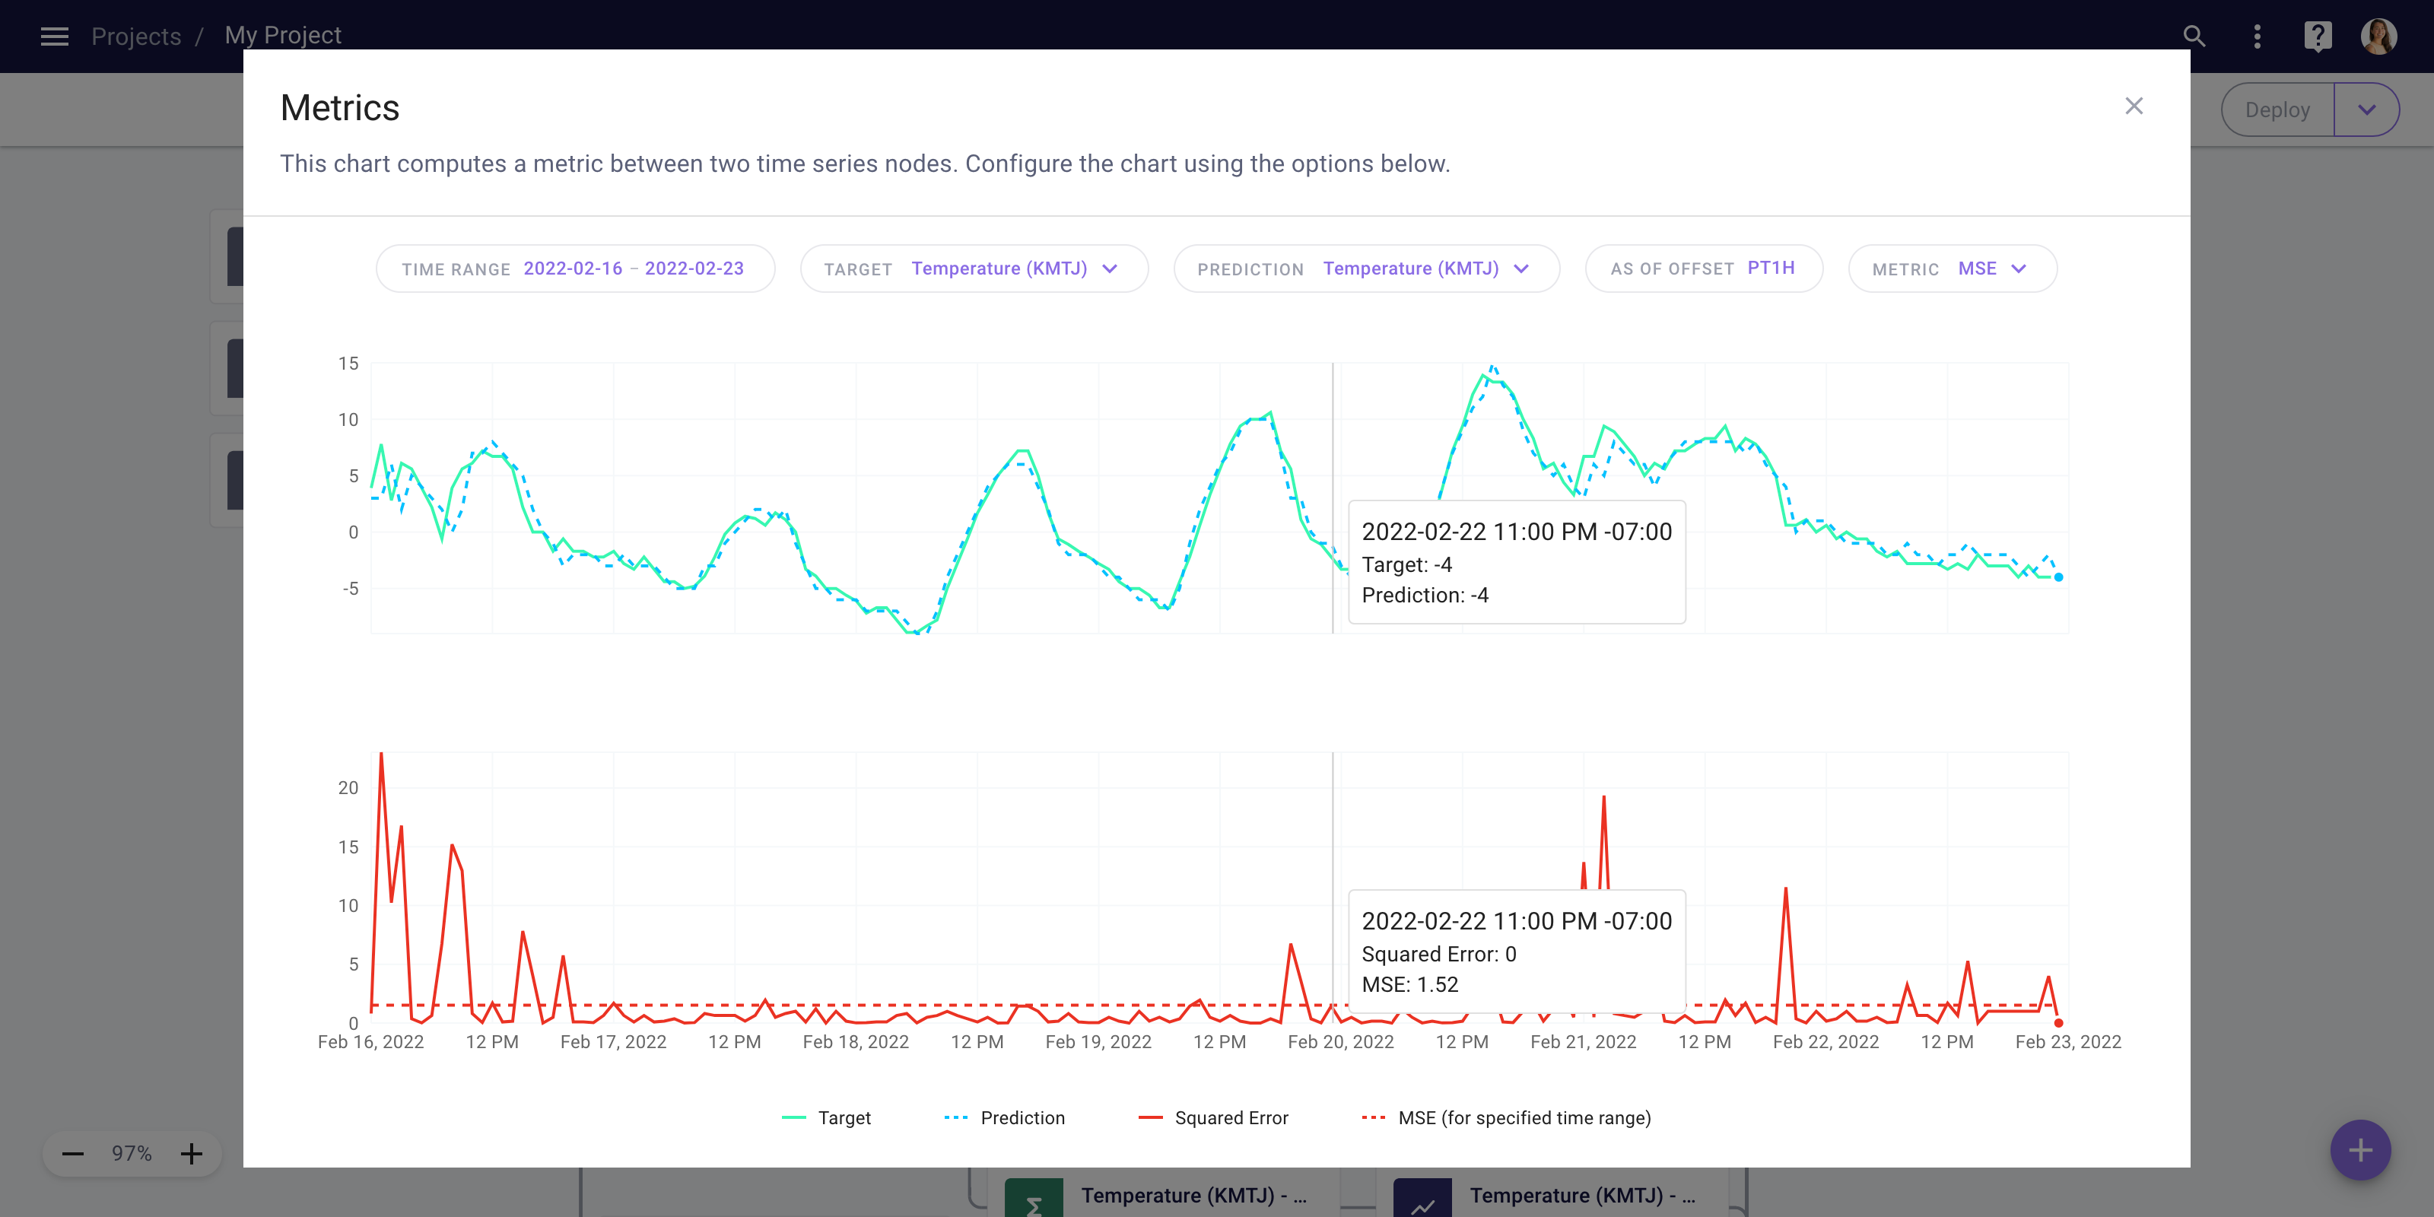Click the My Project breadcrumb
This screenshot has width=2434, height=1217.
pos(282,35)
